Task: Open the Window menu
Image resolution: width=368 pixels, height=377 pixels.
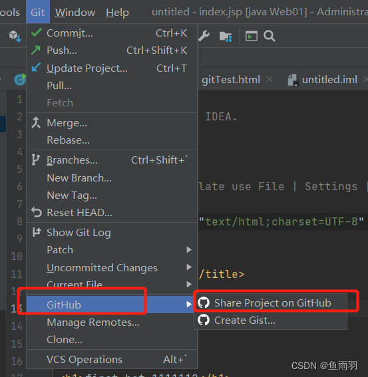Action: point(75,12)
